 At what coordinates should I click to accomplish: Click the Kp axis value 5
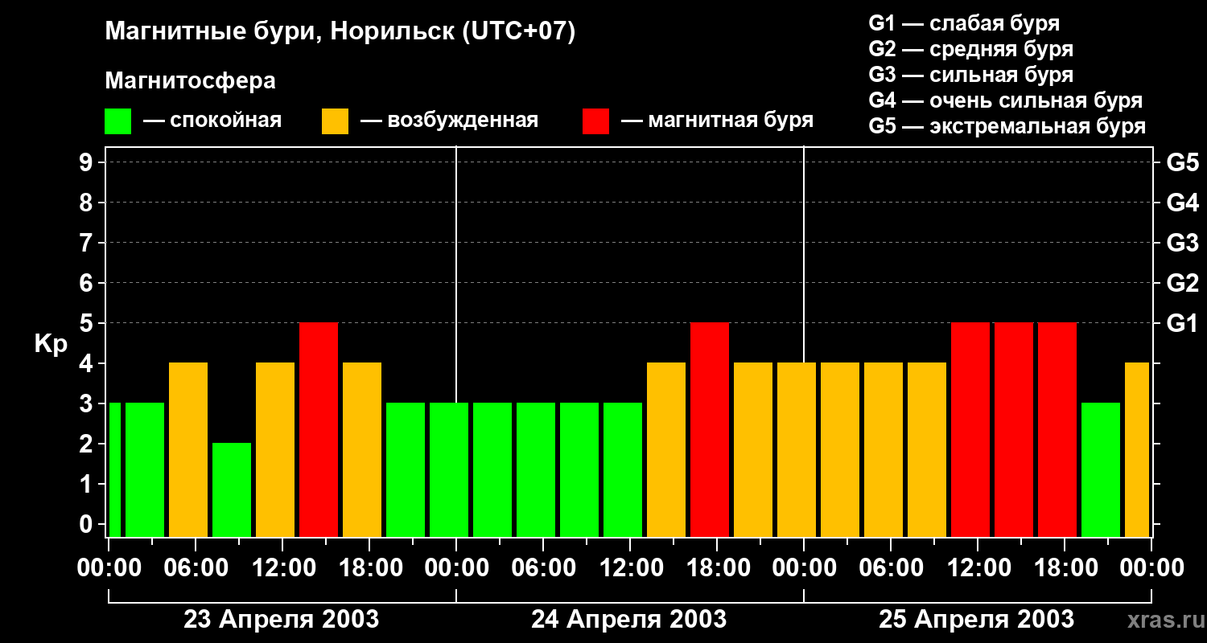point(88,323)
